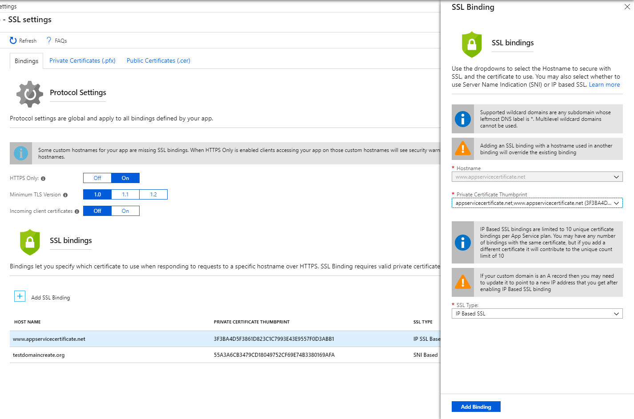Switch to Public Certificates (.cer) tab
634x419 pixels.
[x=158, y=61]
